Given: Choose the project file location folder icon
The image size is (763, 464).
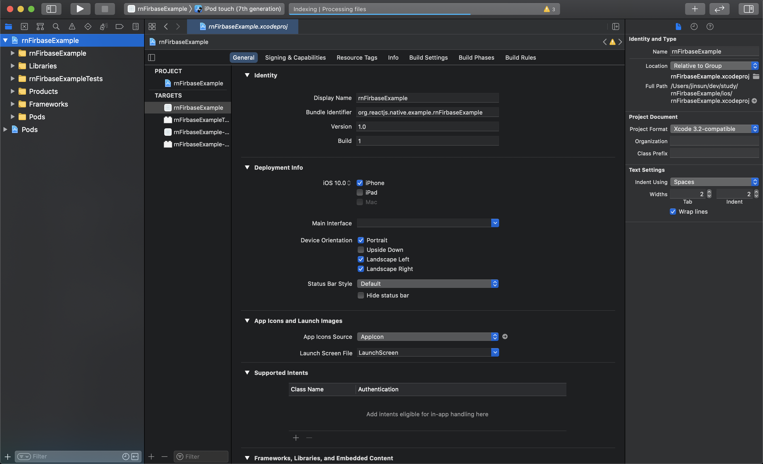Looking at the screenshot, I should tap(756, 76).
